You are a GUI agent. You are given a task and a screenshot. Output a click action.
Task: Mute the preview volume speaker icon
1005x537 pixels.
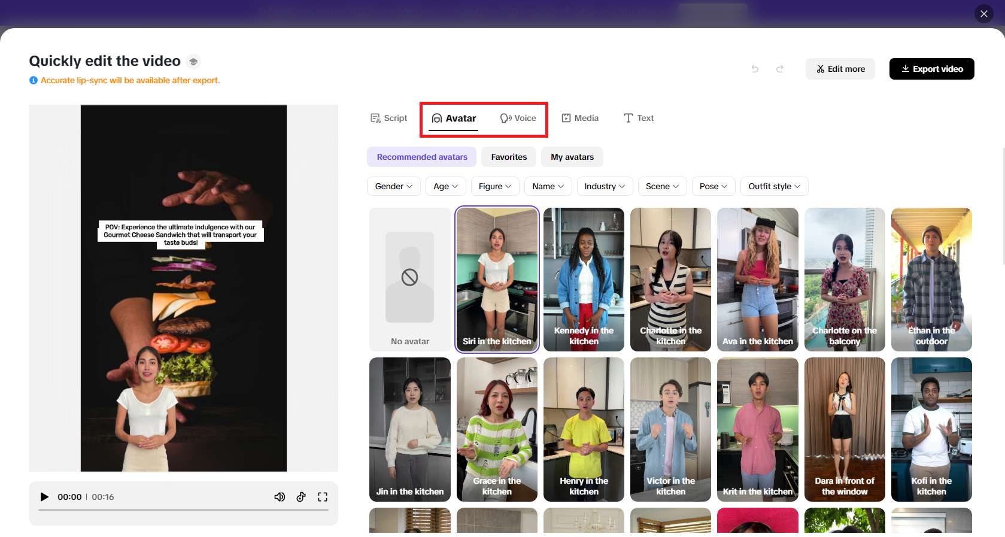(280, 497)
